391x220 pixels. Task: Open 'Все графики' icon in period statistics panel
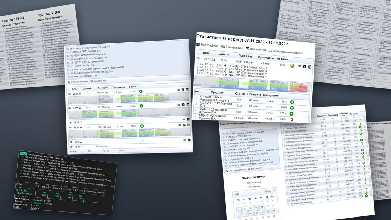pyautogui.click(x=198, y=45)
